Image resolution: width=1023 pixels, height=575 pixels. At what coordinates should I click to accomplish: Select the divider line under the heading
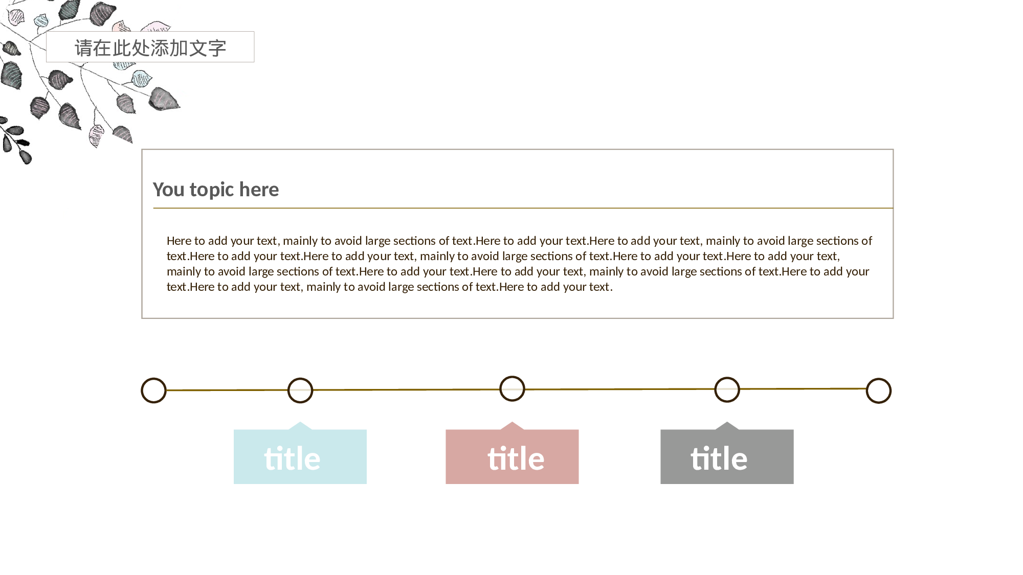pos(523,208)
